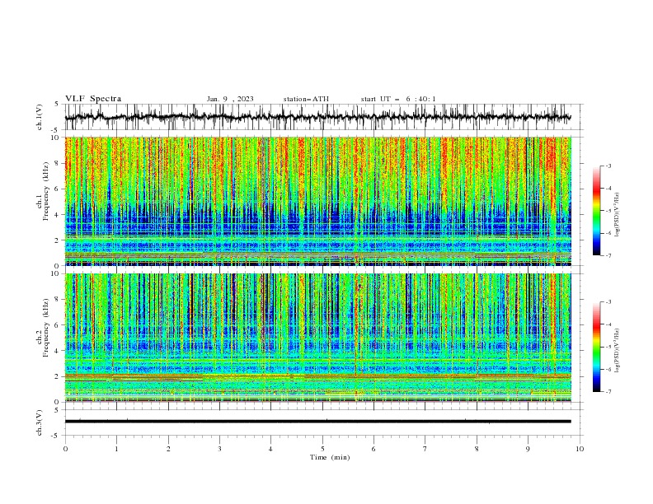Click the ch.2 PSD color scale bar

coord(596,347)
